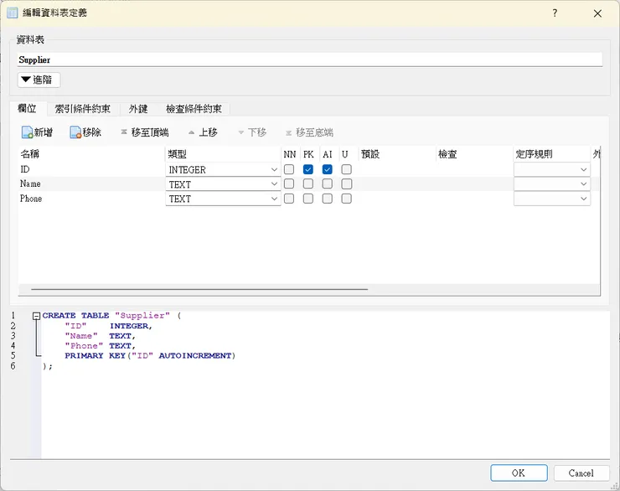Click 上移 move up
The width and height of the screenshot is (620, 491).
204,132
